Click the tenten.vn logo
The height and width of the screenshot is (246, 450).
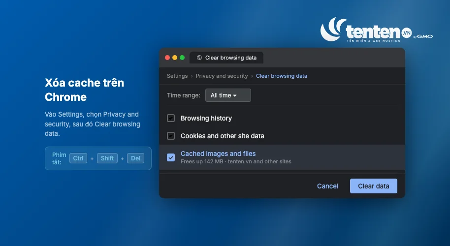[x=376, y=30]
